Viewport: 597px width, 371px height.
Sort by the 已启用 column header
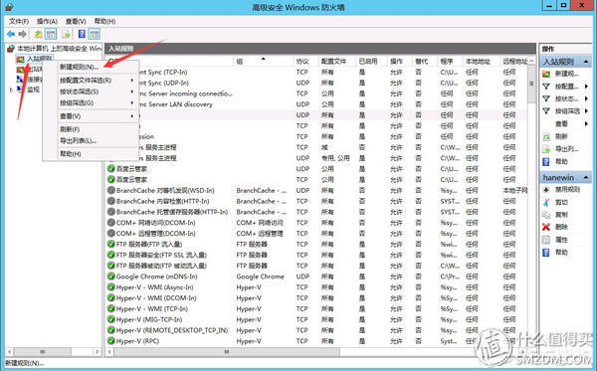(x=371, y=62)
